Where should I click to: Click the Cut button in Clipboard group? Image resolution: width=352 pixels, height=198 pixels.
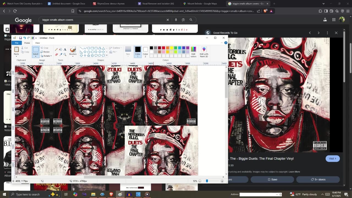point(24,48)
